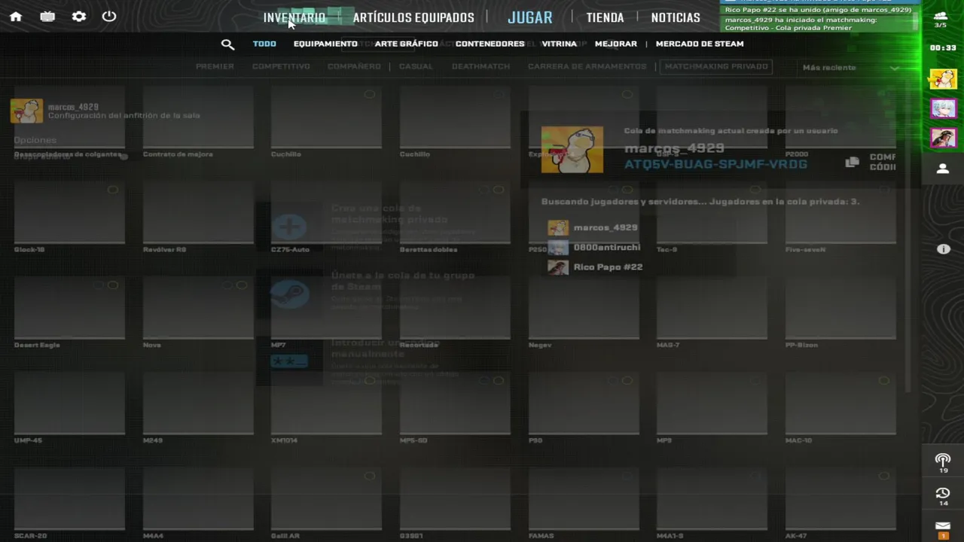Open the party lobby icon showing 3/5

click(941, 20)
